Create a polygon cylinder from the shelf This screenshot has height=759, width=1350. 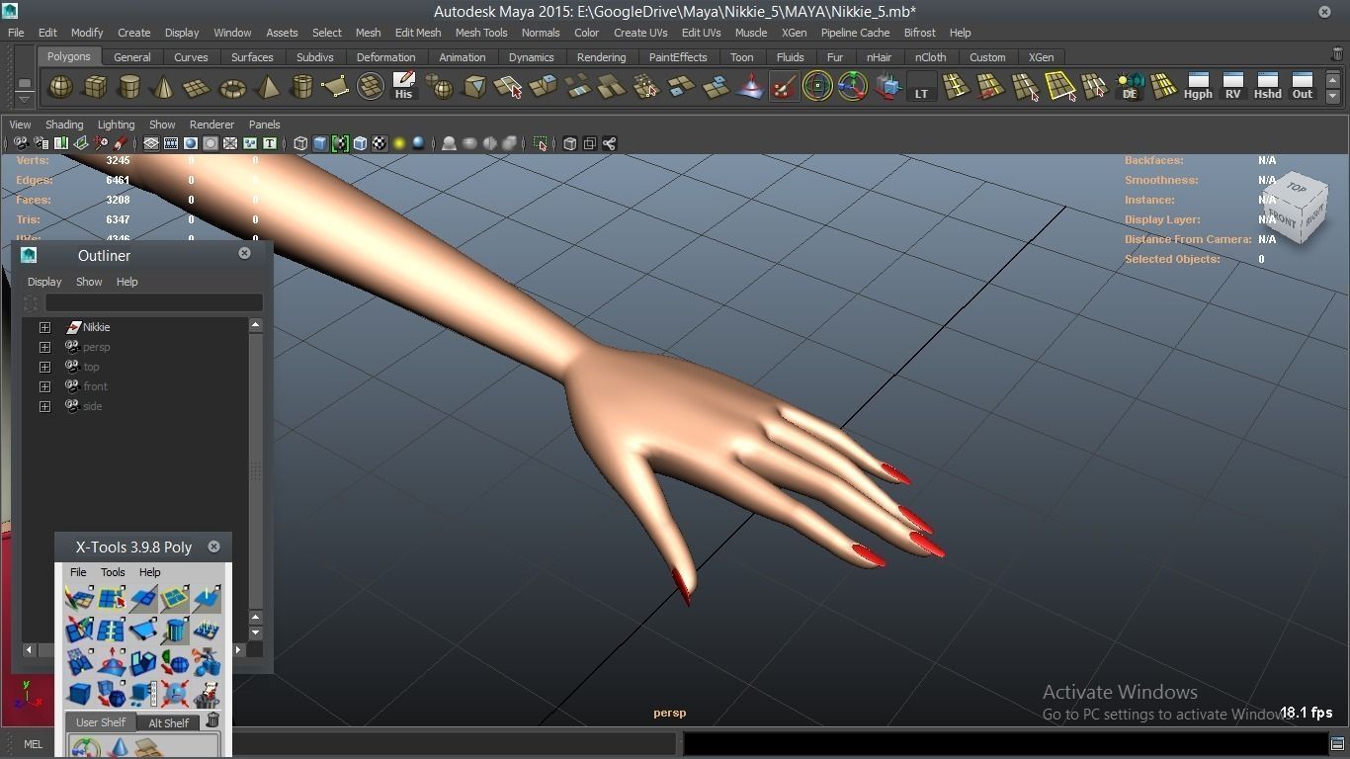pyautogui.click(x=128, y=87)
